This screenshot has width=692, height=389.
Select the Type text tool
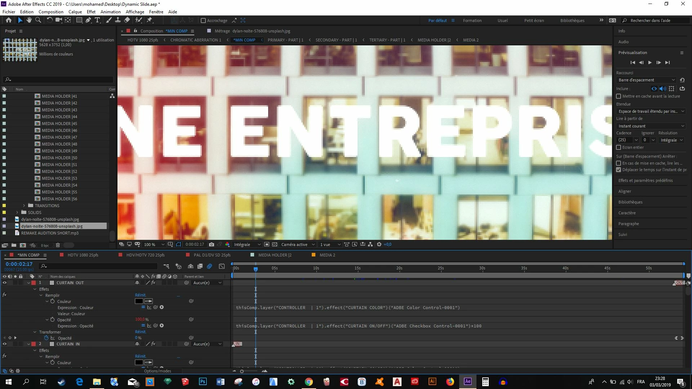point(97,20)
